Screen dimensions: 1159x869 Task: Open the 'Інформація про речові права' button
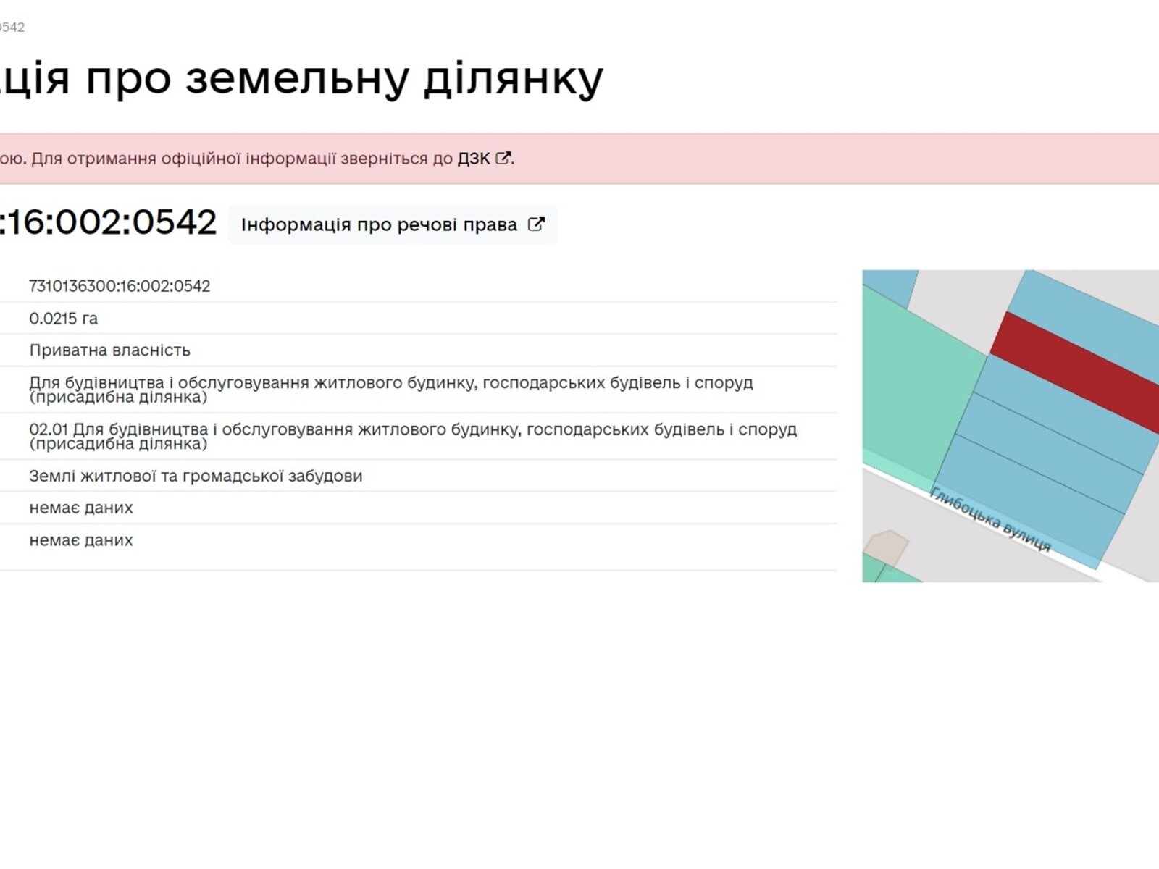point(393,224)
